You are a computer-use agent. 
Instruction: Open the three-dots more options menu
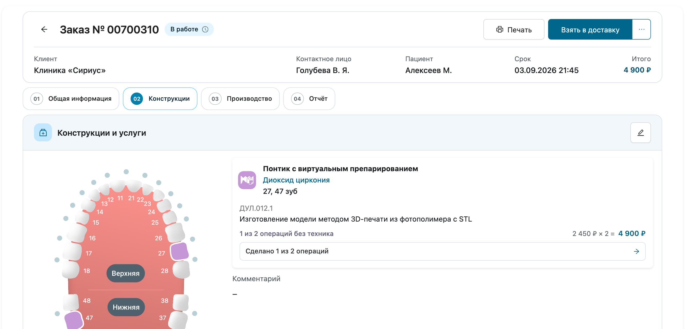(x=641, y=29)
